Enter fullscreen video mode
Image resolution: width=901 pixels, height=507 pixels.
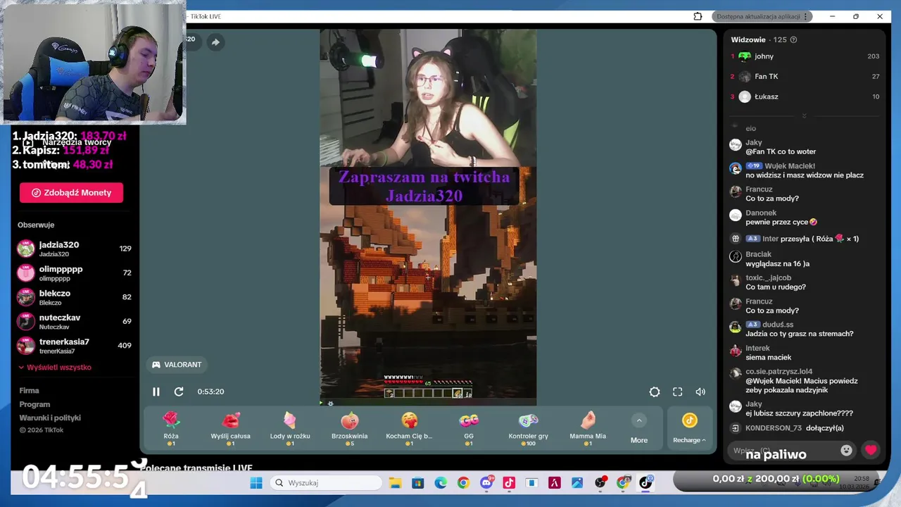tap(677, 392)
